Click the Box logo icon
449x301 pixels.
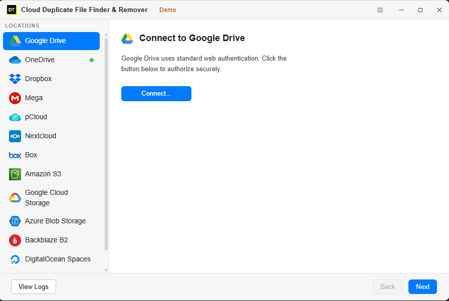tap(15, 155)
